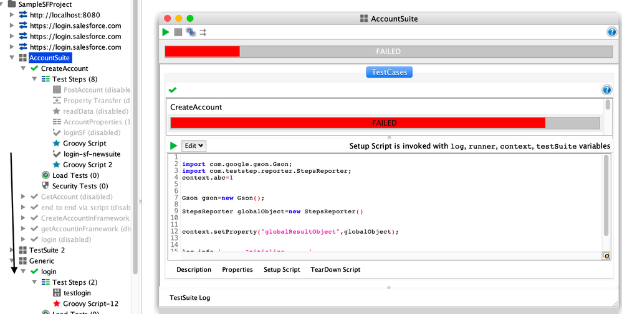Click the green checkmark above CreateAccount list
This screenshot has height=314, width=622.
(173, 90)
